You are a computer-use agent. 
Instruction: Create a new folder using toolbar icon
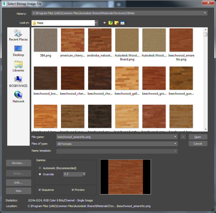tap(117, 23)
